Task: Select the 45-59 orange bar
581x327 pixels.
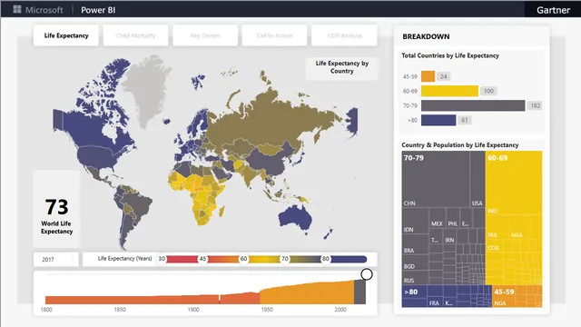Action: (428, 76)
